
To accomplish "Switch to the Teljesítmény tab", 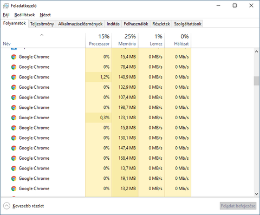I will [42, 24].
